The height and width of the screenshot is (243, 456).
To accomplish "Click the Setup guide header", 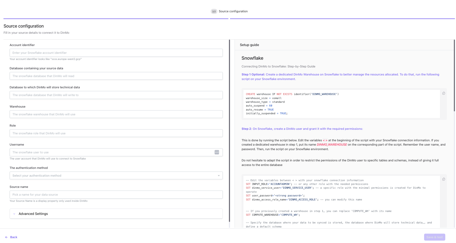I will click(x=249, y=45).
